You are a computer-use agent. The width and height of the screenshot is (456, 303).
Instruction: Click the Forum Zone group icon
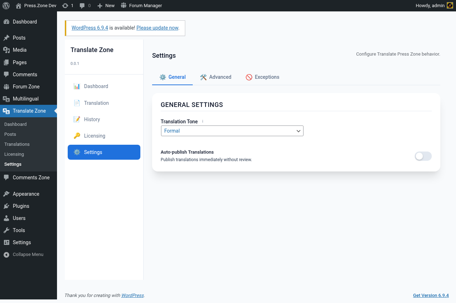click(6, 87)
